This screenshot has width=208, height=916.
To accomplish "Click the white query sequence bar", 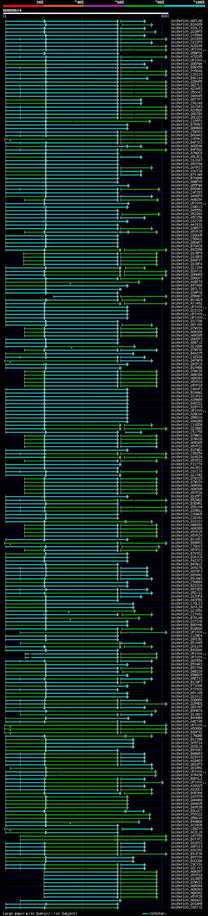I will click(86, 14).
